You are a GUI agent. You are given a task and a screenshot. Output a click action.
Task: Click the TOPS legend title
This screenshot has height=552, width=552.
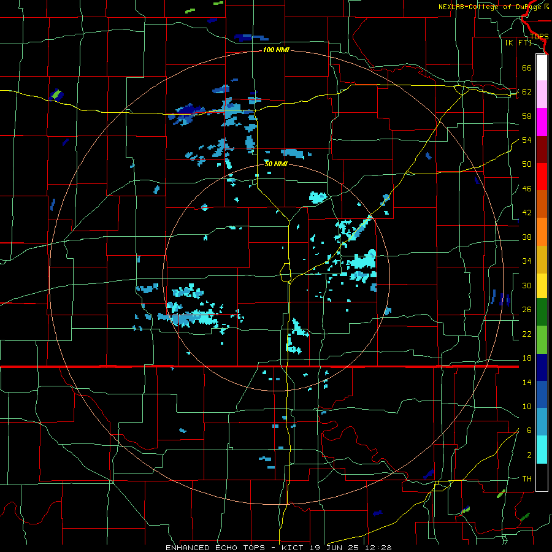coord(539,36)
